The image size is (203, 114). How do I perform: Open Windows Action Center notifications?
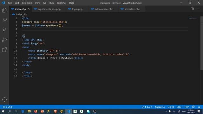point(199,111)
